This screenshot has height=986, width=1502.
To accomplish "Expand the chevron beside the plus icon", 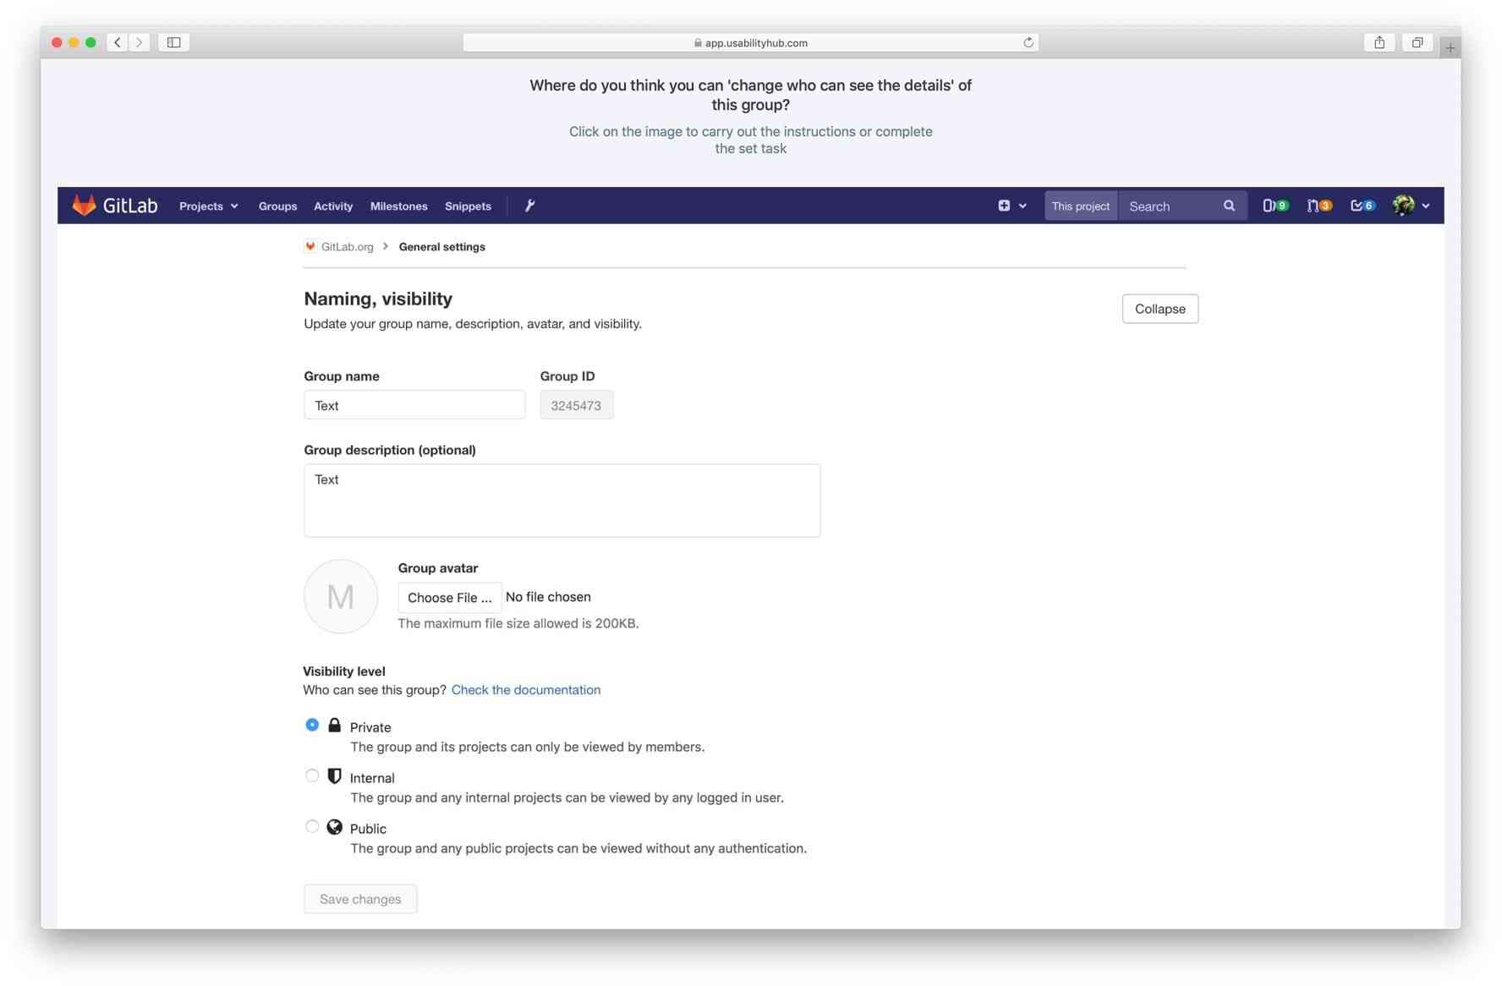I will point(1023,205).
